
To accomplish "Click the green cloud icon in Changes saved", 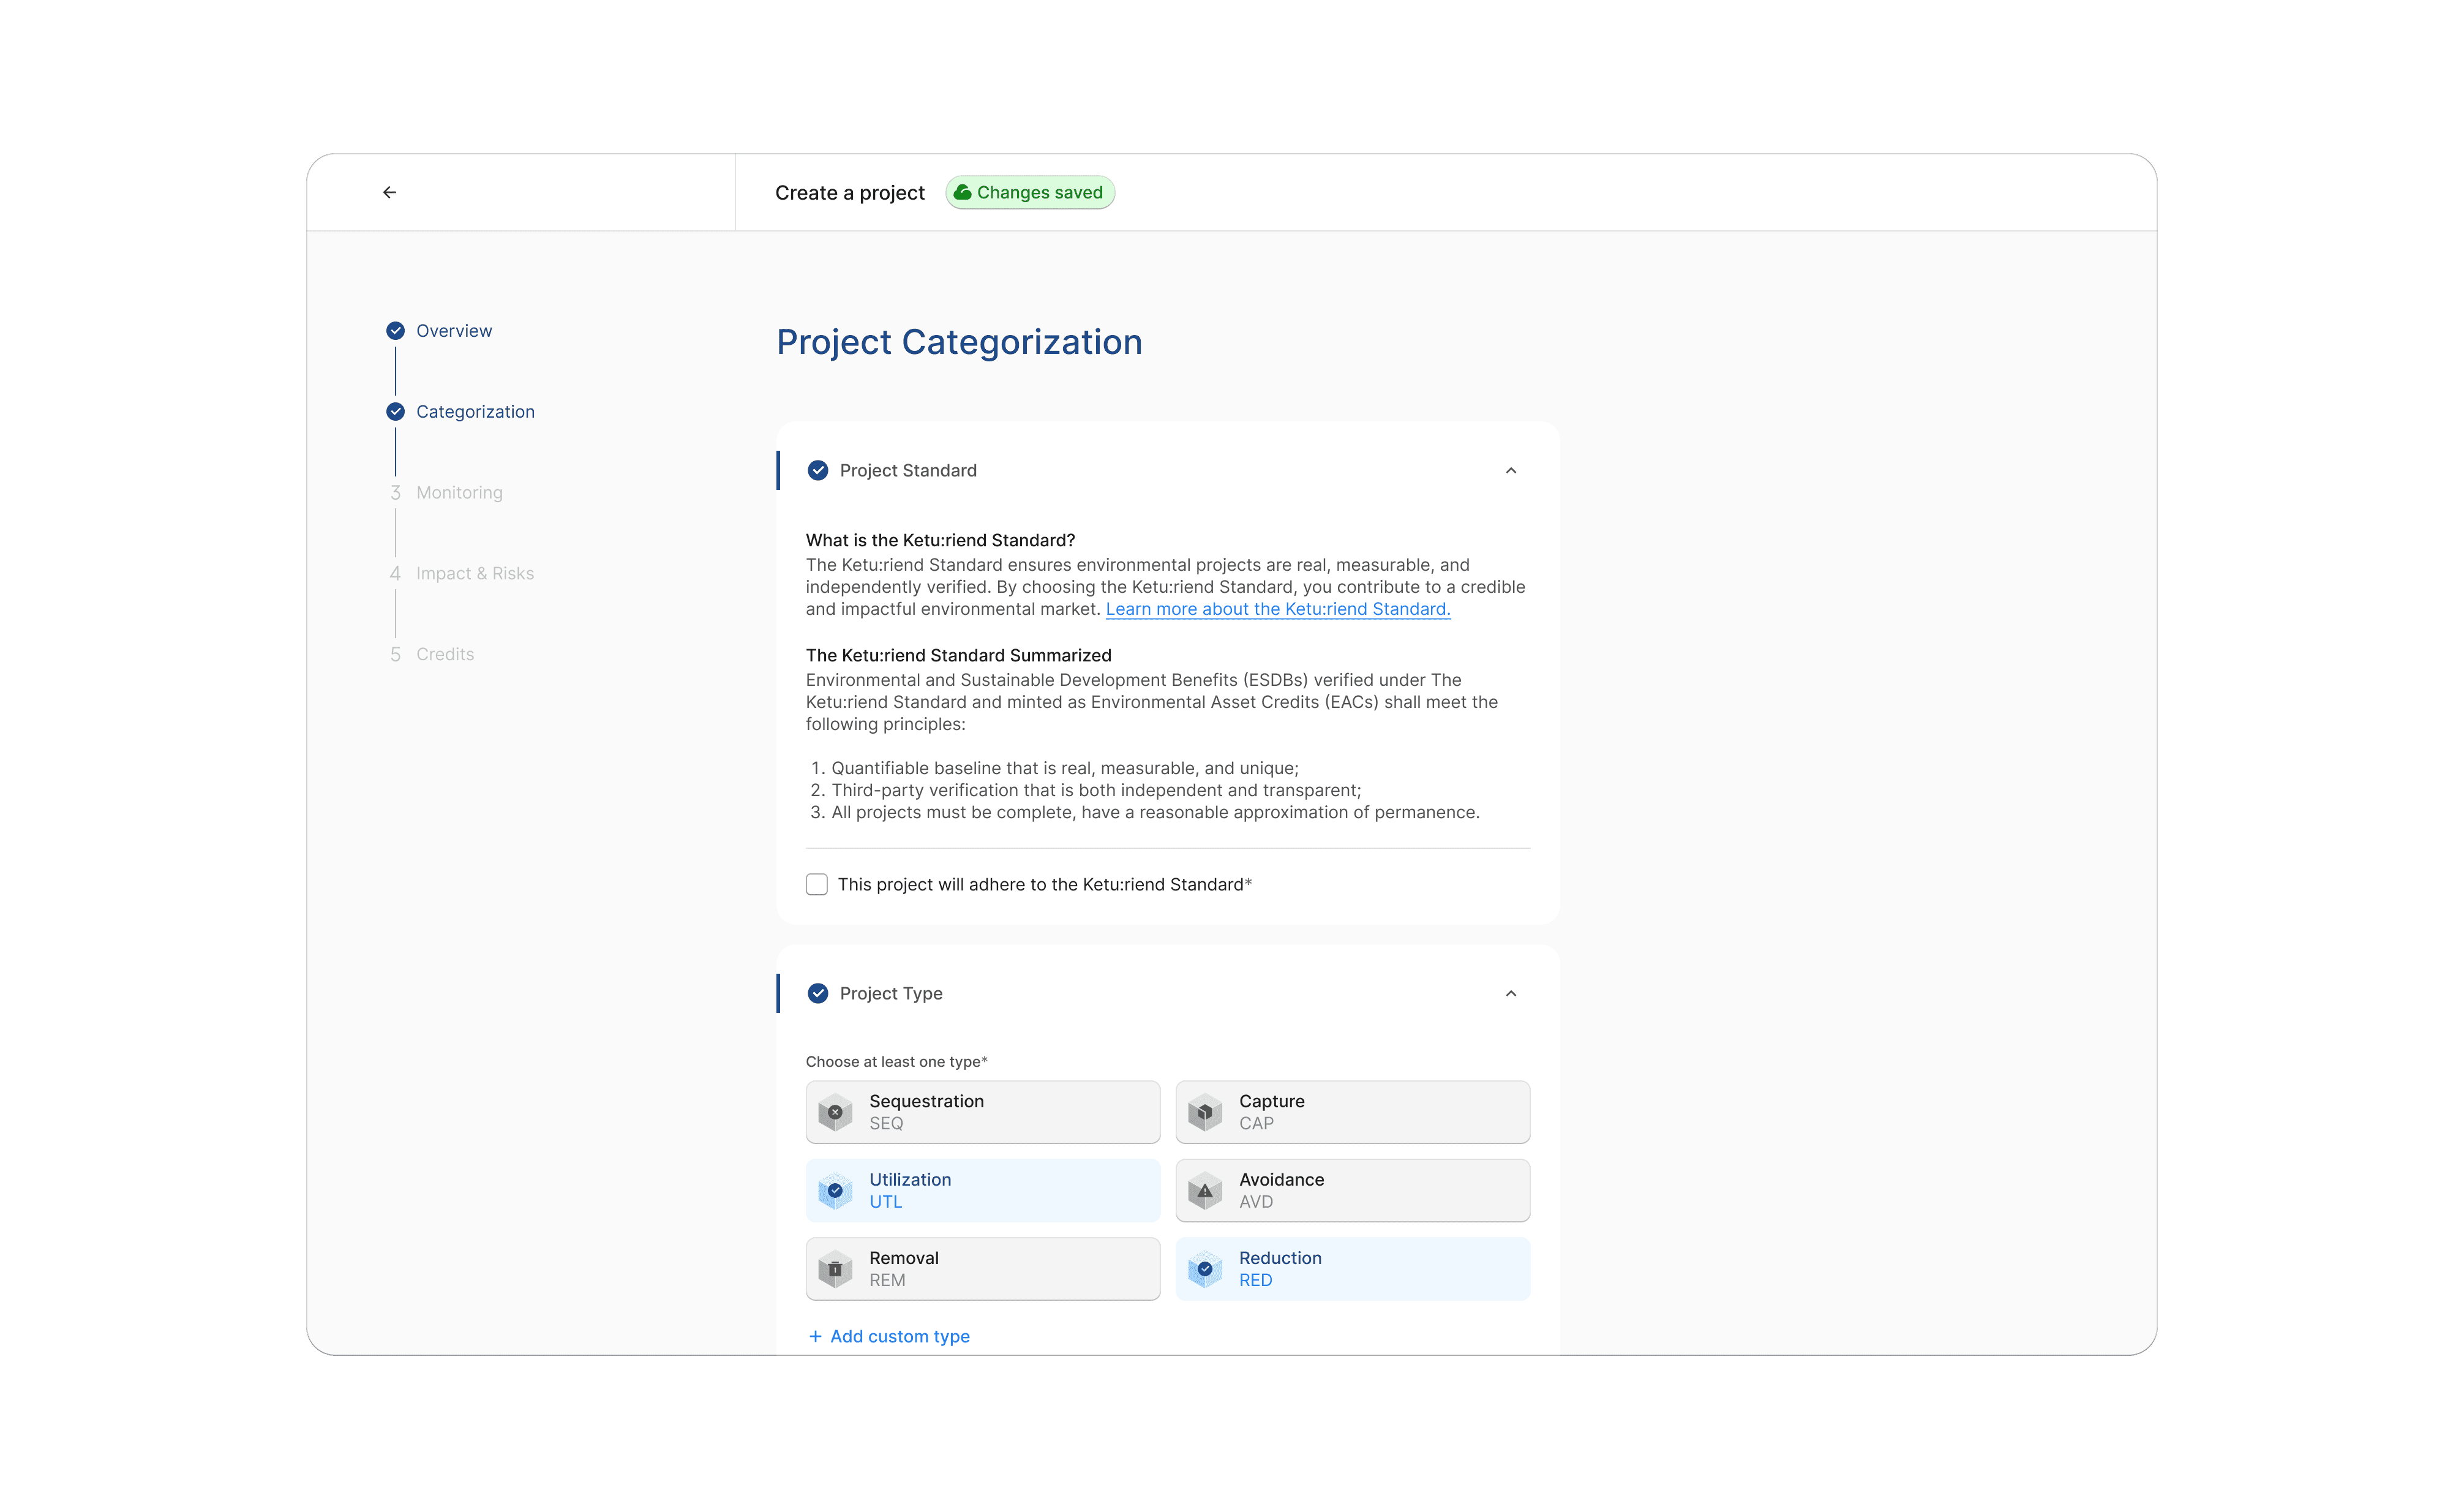I will coord(962,192).
